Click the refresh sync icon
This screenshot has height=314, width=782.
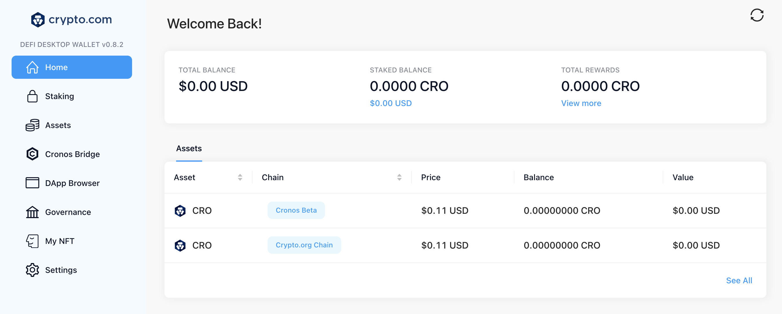(757, 15)
